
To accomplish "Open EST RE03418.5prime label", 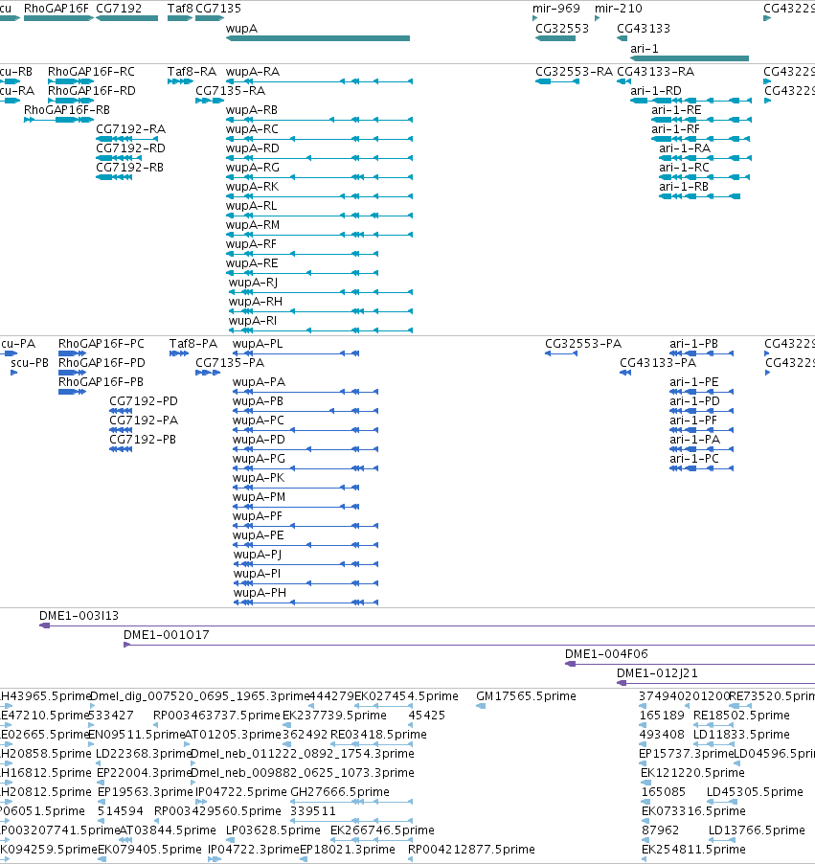I will (x=378, y=734).
